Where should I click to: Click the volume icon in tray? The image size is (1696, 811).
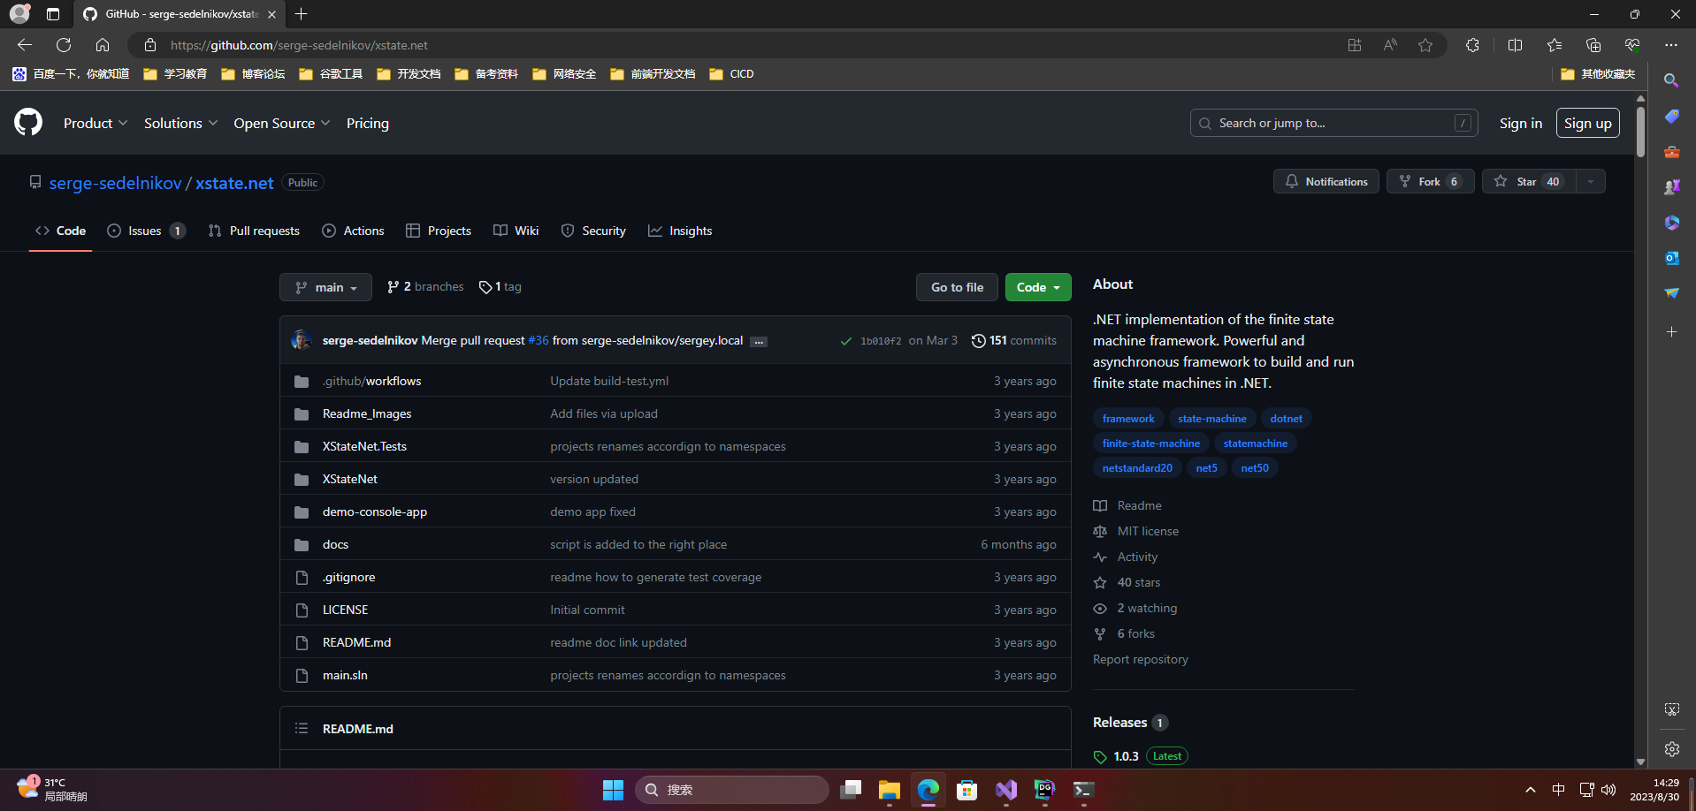pyautogui.click(x=1608, y=790)
